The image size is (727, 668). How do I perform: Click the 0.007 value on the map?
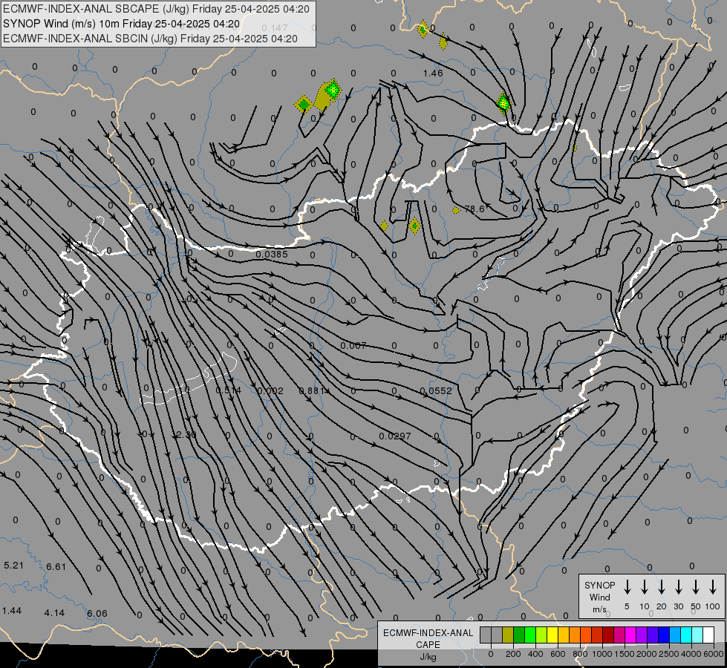tap(353, 345)
